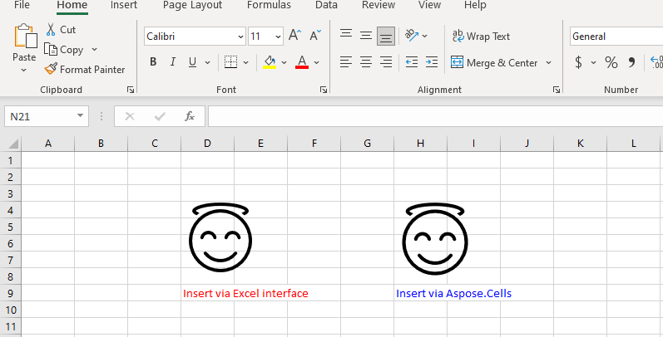This screenshot has height=337, width=663.
Task: Open the Formulas ribbon tab
Action: [x=269, y=5]
